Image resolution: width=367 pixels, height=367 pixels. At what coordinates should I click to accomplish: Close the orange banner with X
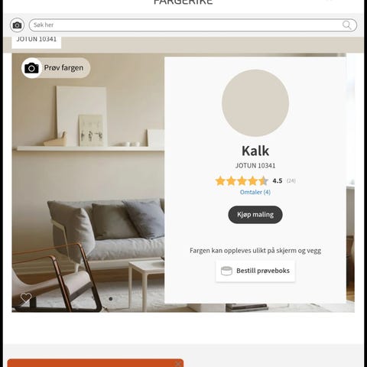[x=178, y=364]
